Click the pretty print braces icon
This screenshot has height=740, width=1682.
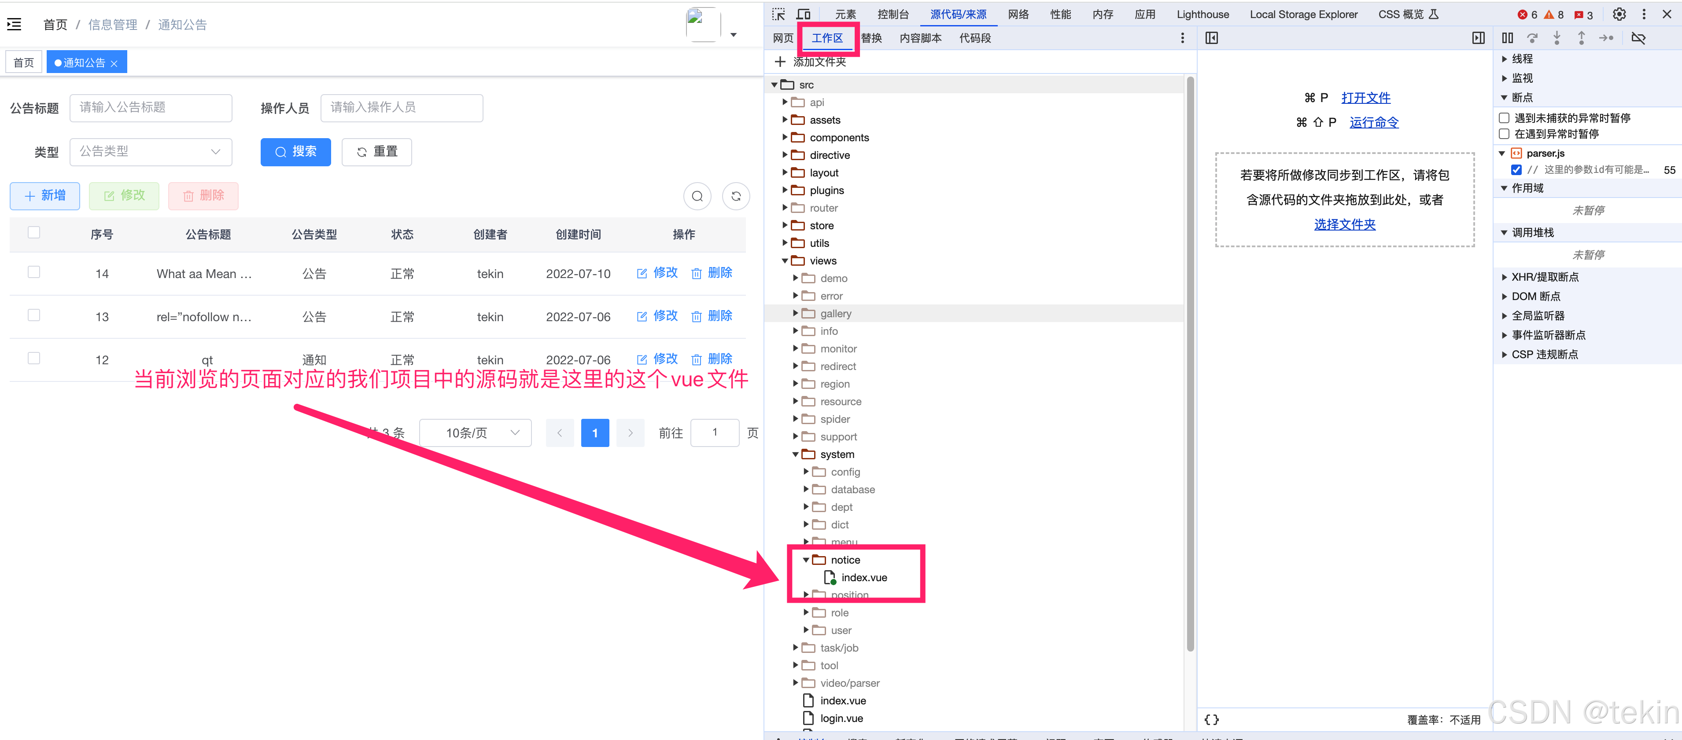(x=1211, y=719)
